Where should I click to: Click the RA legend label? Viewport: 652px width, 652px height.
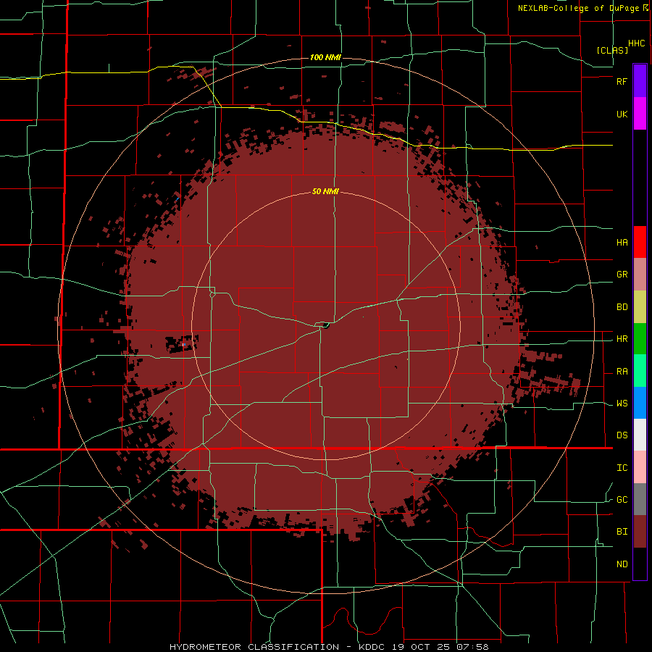[x=622, y=372]
